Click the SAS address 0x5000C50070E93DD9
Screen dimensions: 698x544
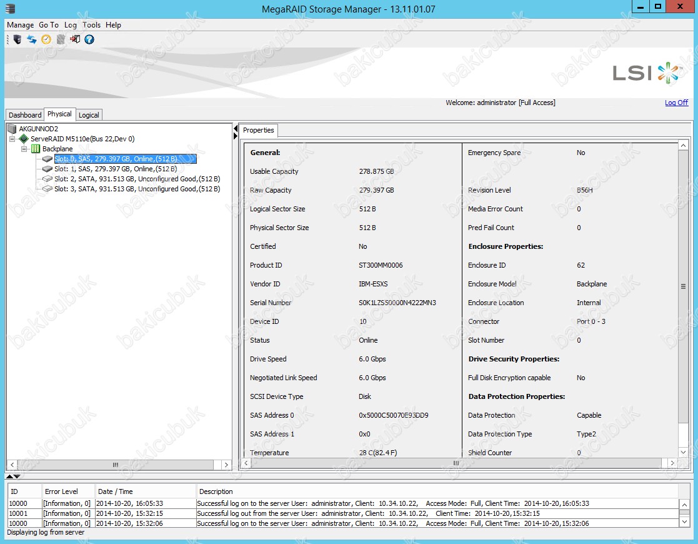click(394, 415)
